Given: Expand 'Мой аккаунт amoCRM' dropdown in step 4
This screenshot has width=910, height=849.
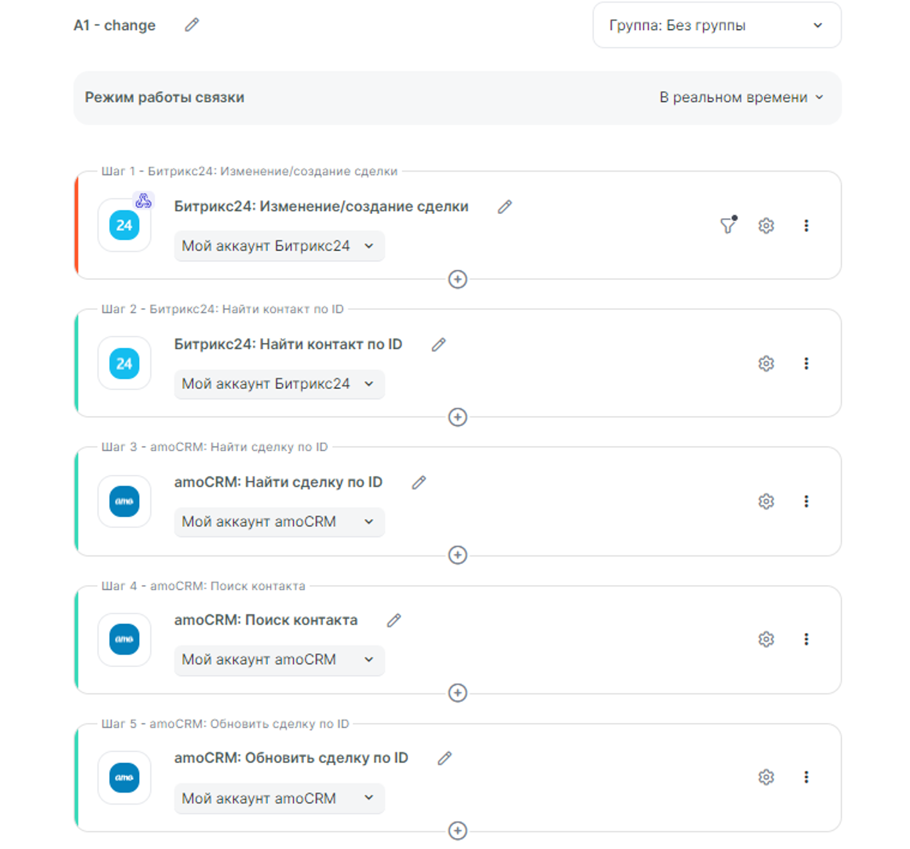Looking at the screenshot, I should pyautogui.click(x=279, y=660).
